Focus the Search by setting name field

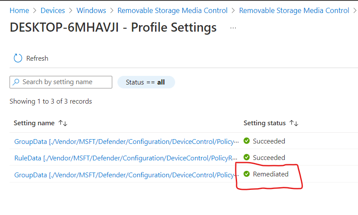pos(65,82)
